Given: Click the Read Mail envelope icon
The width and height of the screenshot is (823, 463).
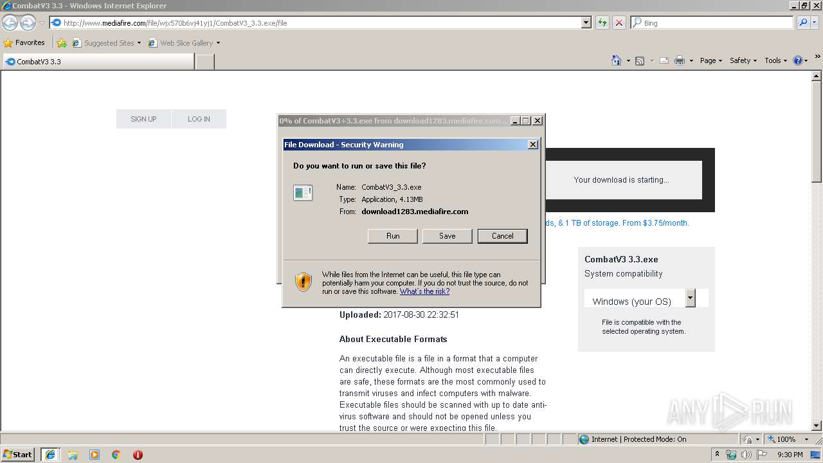Looking at the screenshot, I should (x=664, y=60).
